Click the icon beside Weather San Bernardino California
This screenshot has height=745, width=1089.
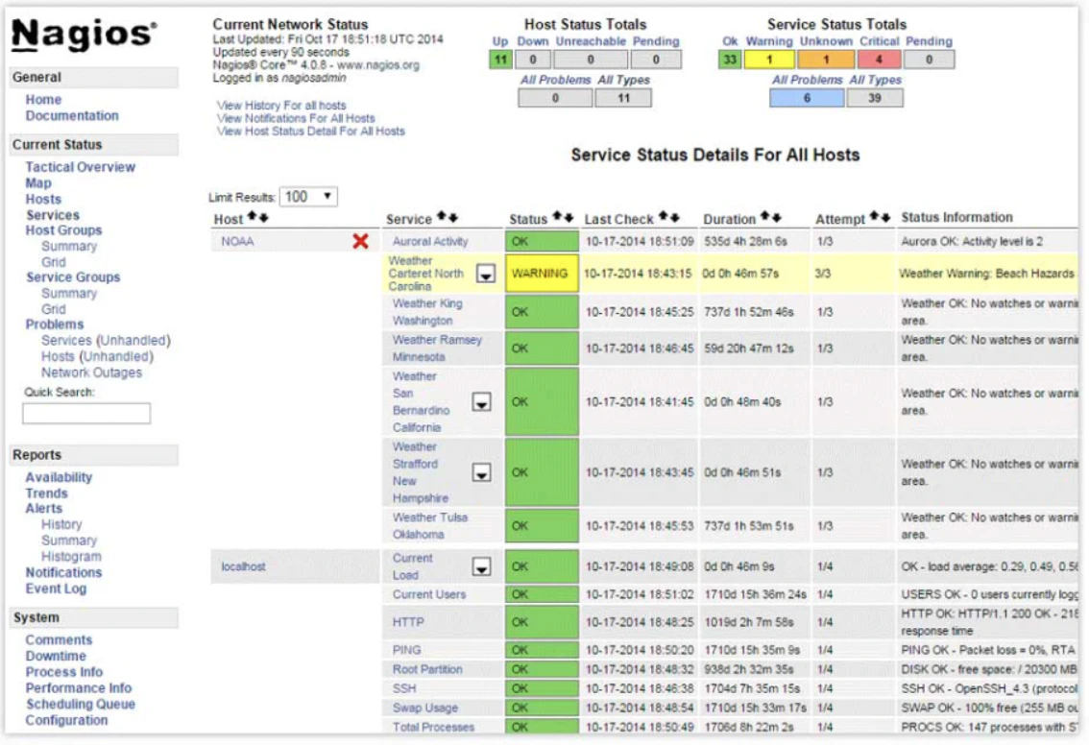point(481,402)
